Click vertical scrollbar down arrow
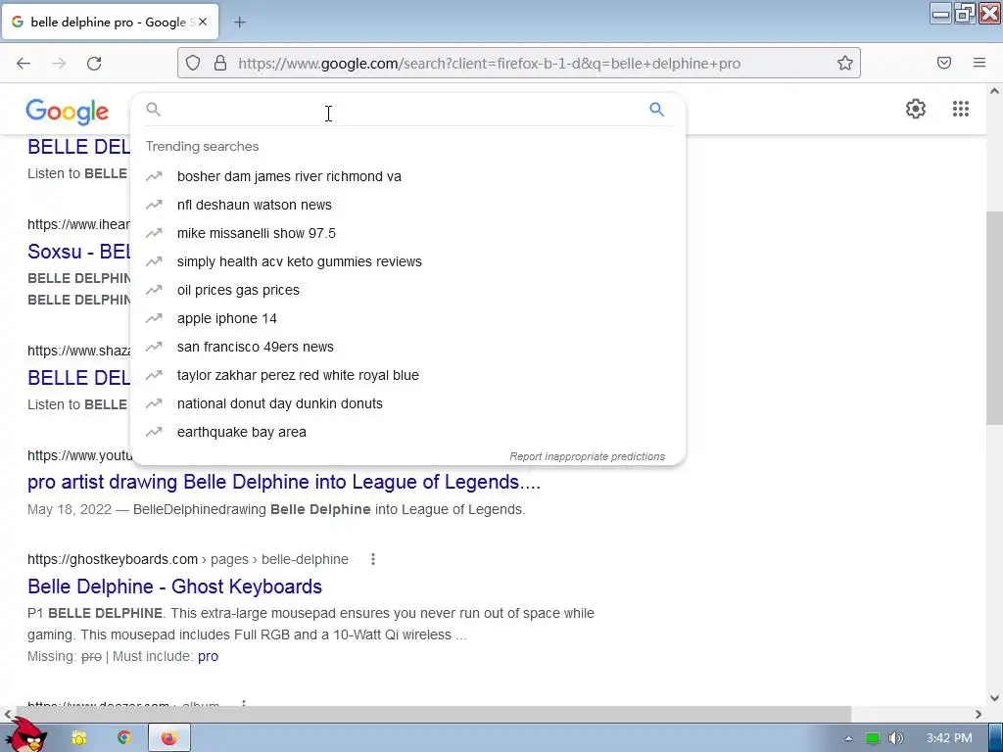This screenshot has height=752, width=1003. [994, 698]
